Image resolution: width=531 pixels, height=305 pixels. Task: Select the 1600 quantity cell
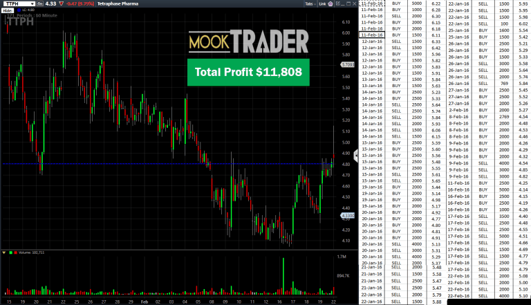[504, 30]
